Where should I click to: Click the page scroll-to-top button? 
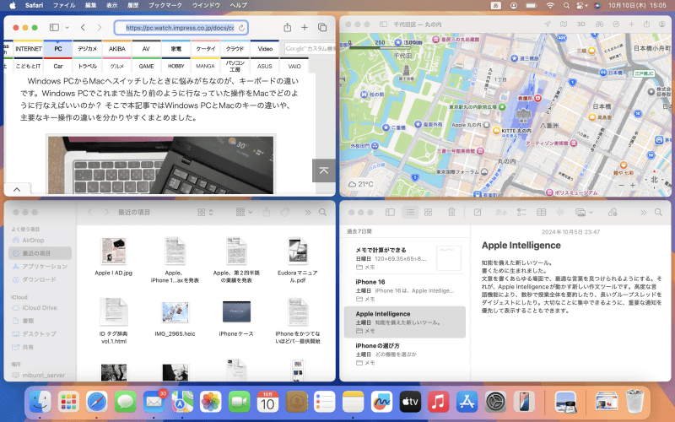(324, 170)
